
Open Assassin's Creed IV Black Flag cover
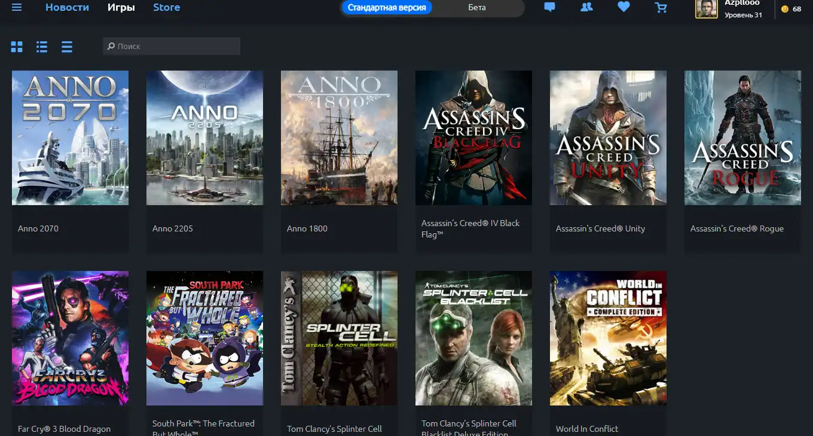[x=473, y=138]
